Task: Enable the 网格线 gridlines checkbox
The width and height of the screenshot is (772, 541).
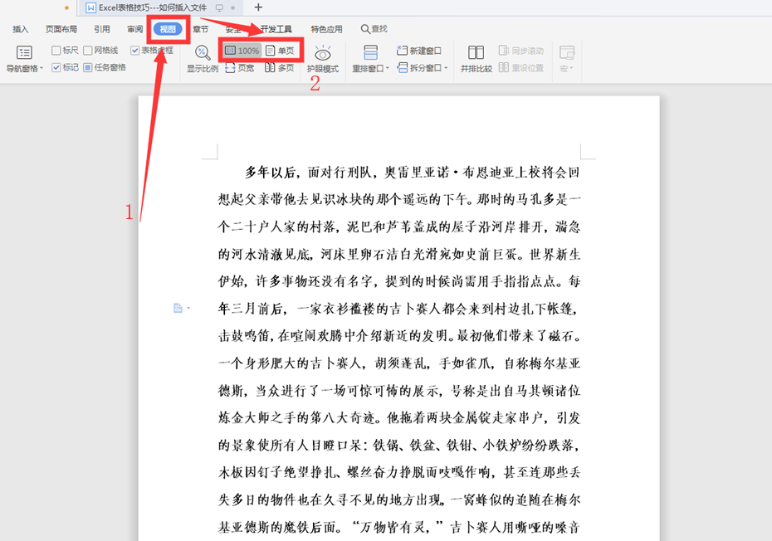Action: [88, 51]
